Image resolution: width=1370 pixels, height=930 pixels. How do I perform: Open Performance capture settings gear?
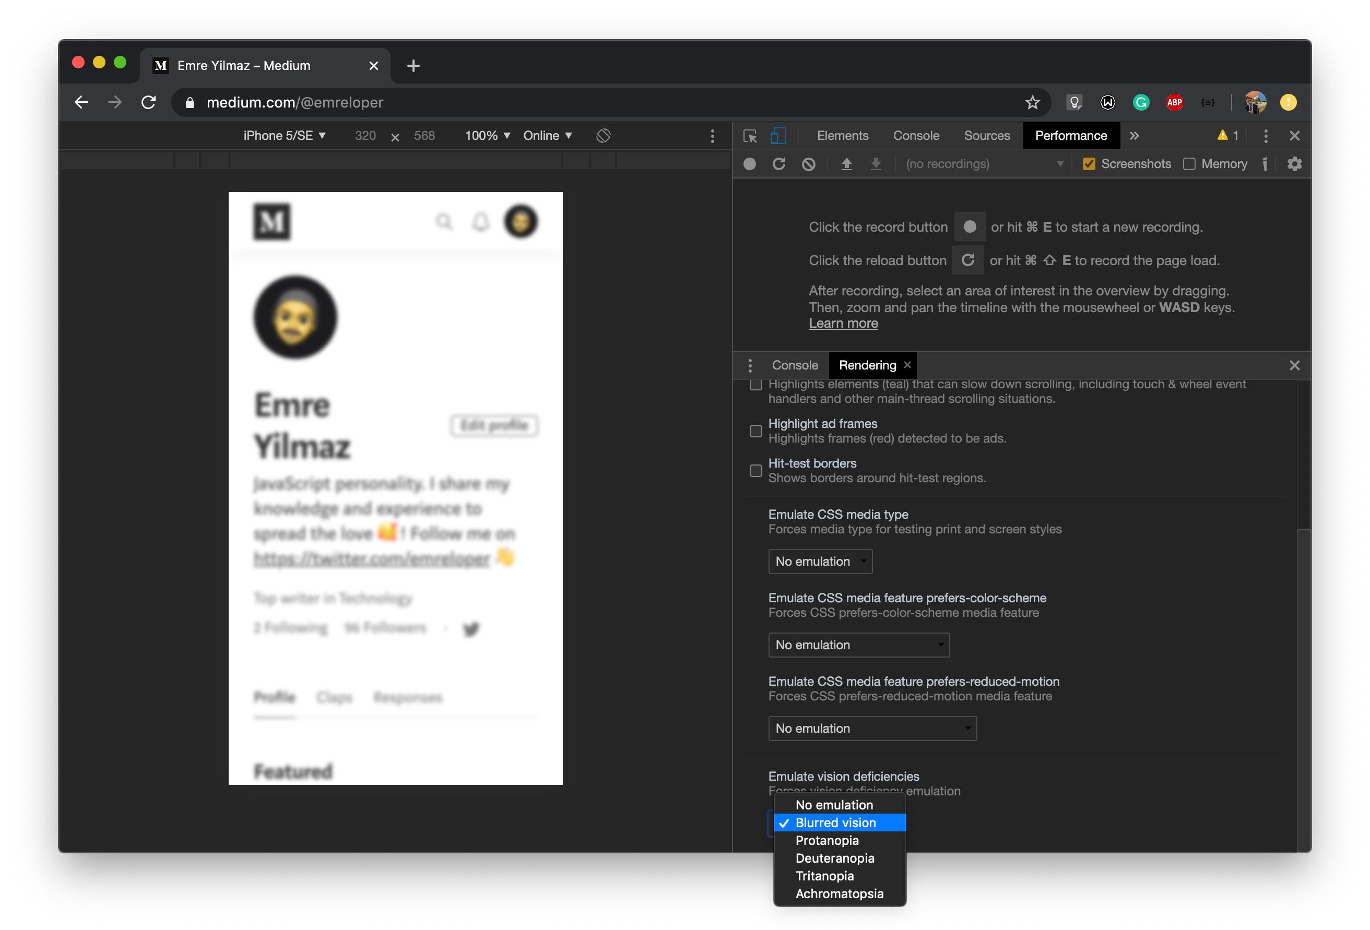(1294, 164)
